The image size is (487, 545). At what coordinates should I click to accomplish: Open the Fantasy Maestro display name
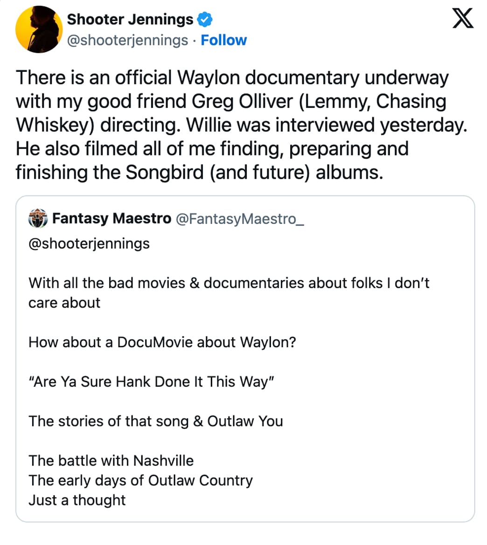tap(111, 218)
